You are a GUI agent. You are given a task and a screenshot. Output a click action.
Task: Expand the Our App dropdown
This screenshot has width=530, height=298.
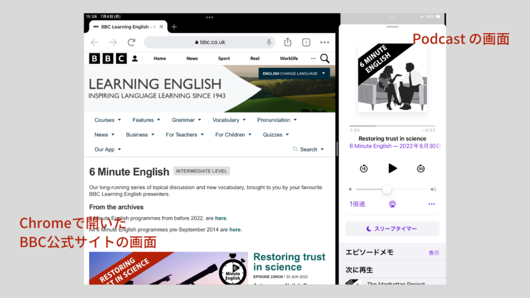point(108,150)
